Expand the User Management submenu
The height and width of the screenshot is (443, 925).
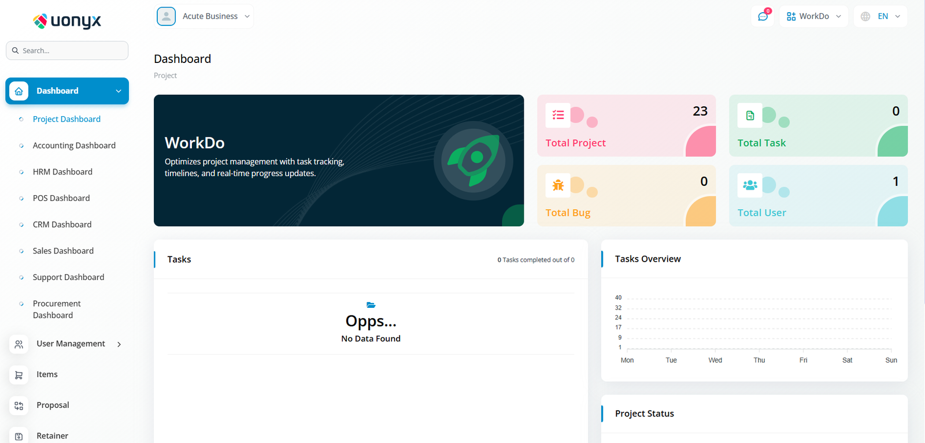coord(67,344)
